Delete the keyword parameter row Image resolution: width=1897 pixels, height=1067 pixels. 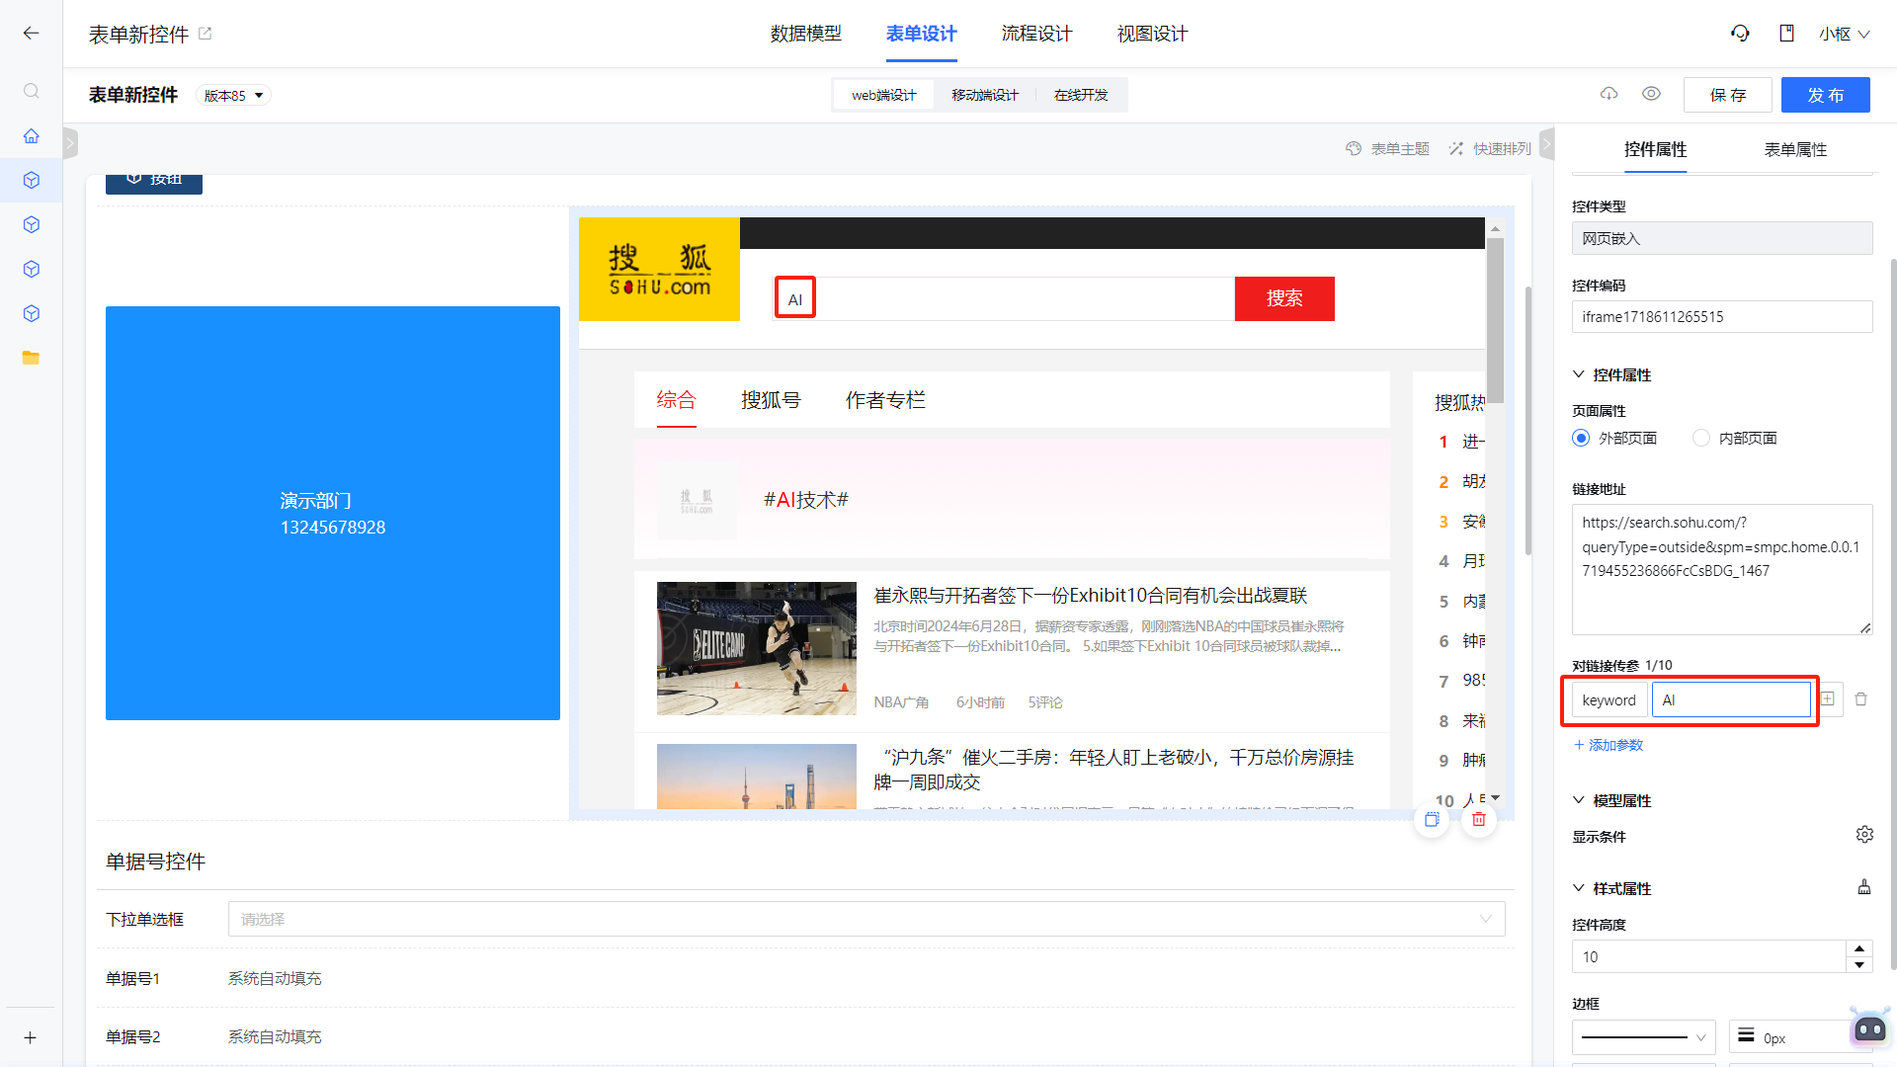1861,699
